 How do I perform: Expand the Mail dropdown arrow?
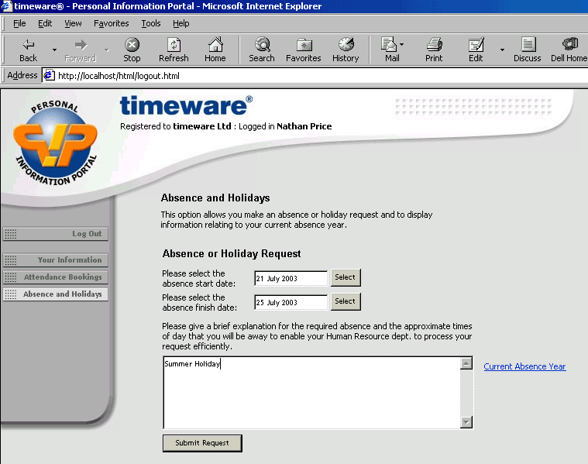401,44
